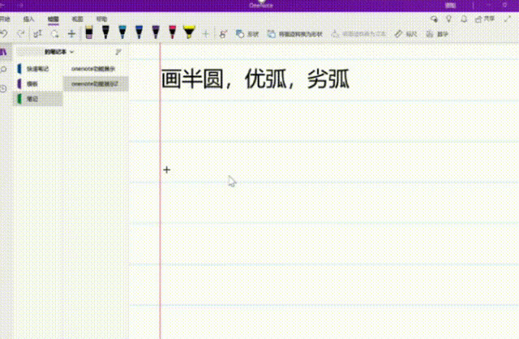Open the Shapes (形状) gallery
This screenshot has width=519, height=339.
pos(247,34)
